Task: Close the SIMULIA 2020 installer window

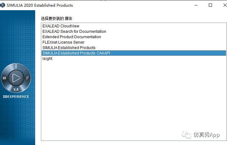Action: (225, 5)
